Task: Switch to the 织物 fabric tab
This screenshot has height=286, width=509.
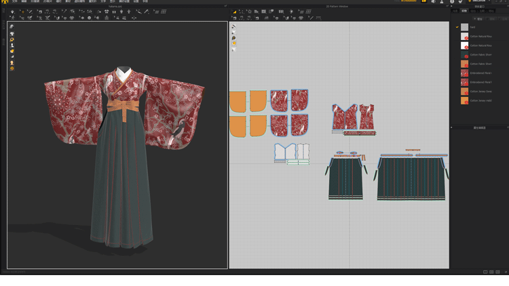Action: point(465,11)
